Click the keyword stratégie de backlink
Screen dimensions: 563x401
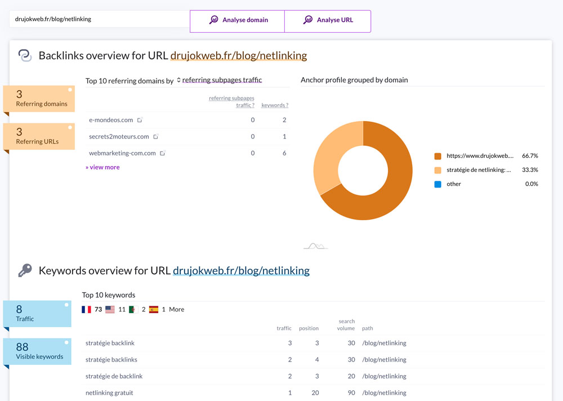coord(114,376)
